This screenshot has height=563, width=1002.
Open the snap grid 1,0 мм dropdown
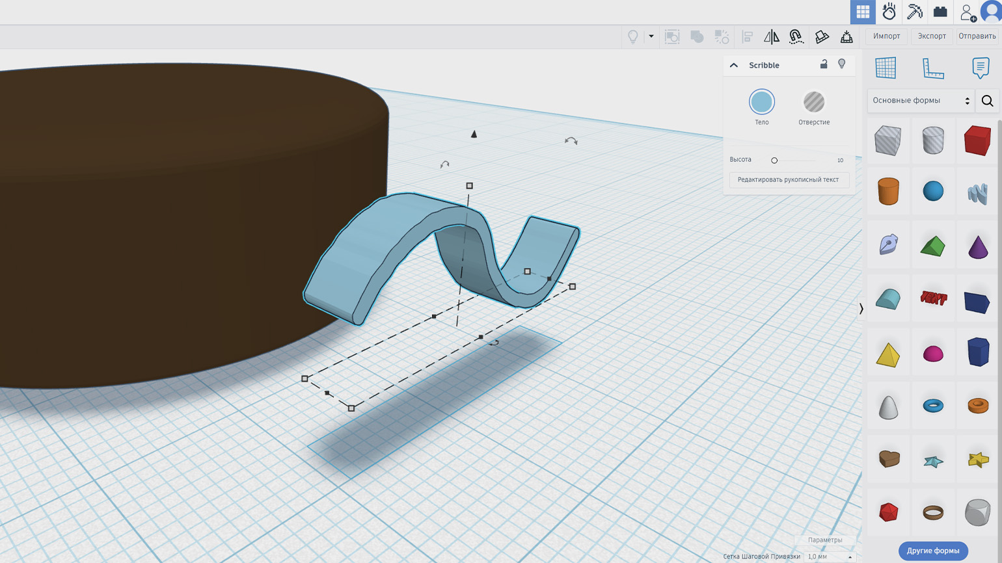[829, 556]
